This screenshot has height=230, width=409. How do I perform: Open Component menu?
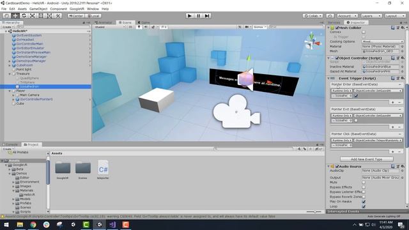point(58,9)
